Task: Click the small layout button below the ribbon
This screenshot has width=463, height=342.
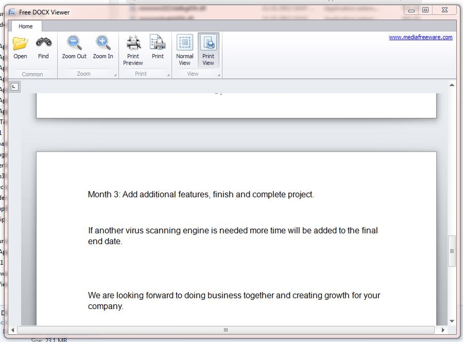Action: coord(15,86)
